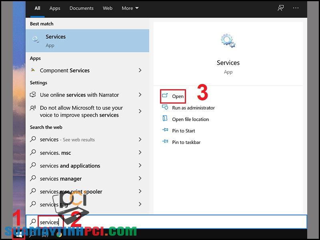320x240 pixels.
Task: Choose Pin to Start
Action: [x=184, y=131]
